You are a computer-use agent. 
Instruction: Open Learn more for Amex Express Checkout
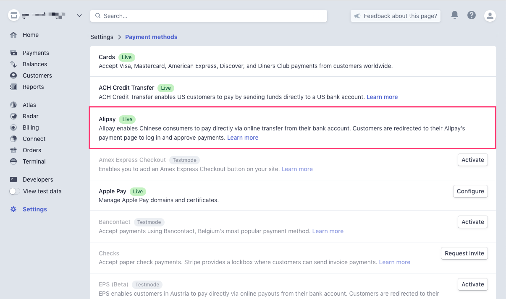297,169
